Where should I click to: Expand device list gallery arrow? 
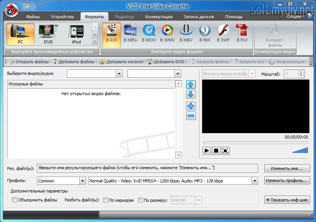(95, 42)
